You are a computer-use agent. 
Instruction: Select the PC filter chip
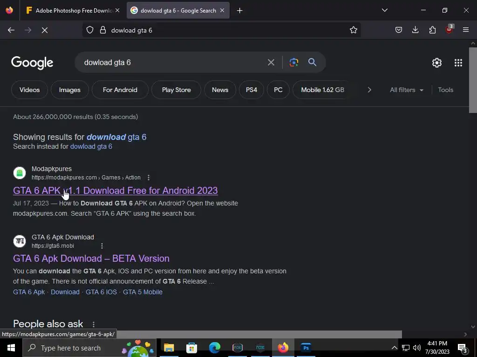tap(278, 90)
